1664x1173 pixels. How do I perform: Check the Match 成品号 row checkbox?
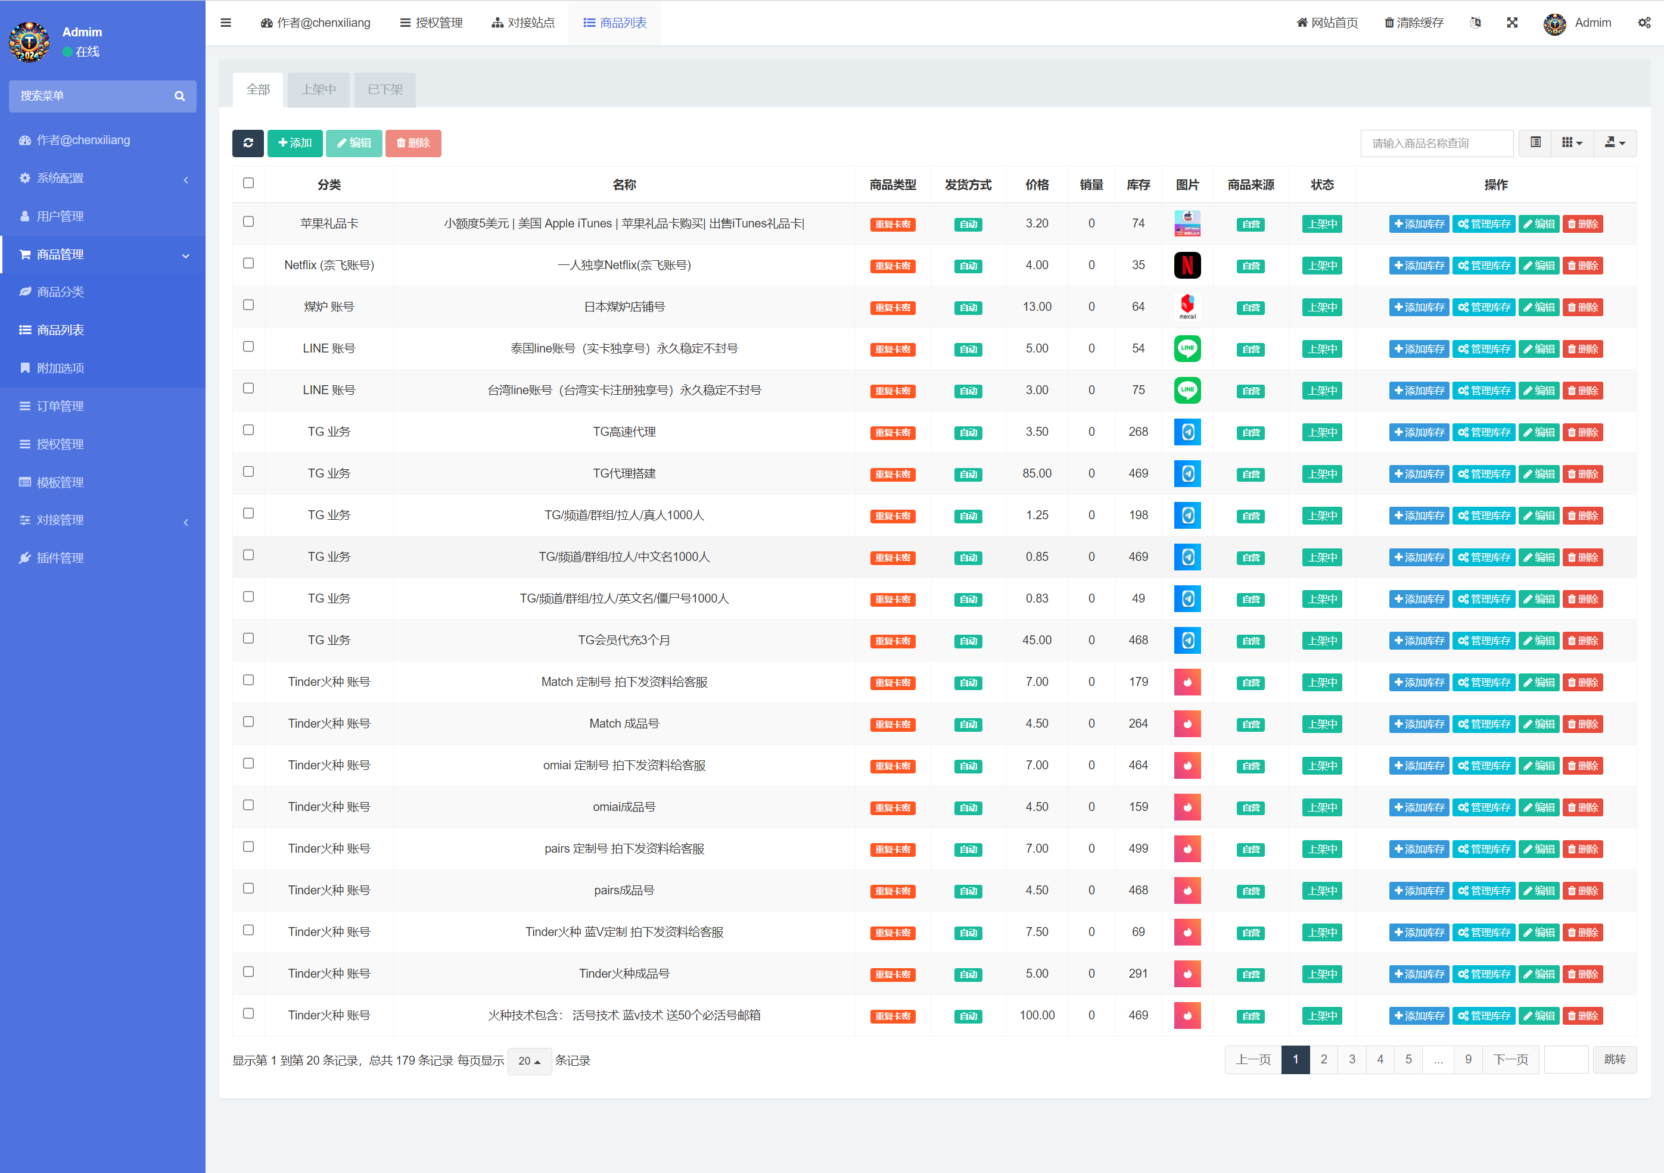tap(248, 722)
